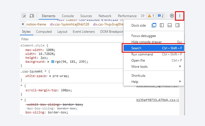The width and height of the screenshot is (205, 126).
Task: Select Run command menu item
Action: pyautogui.click(x=154, y=54)
